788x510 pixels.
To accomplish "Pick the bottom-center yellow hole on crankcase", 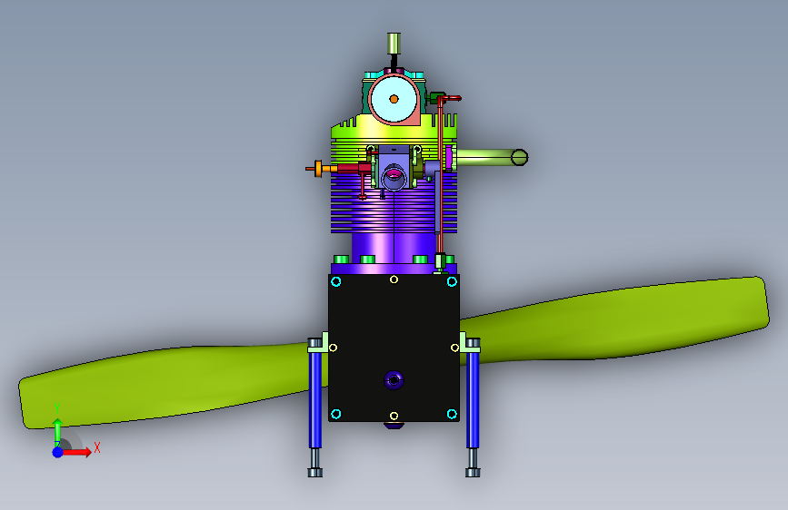I will pyautogui.click(x=394, y=417).
